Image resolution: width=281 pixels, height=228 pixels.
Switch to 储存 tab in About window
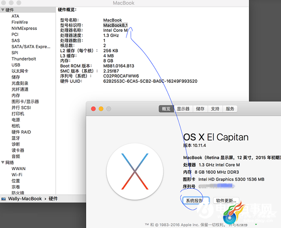tap(200, 109)
